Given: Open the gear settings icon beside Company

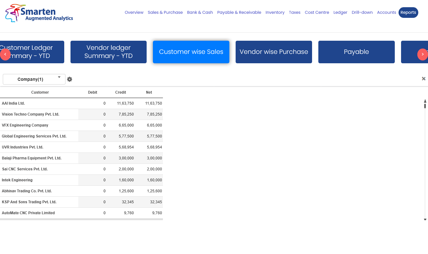Looking at the screenshot, I should tap(70, 79).
